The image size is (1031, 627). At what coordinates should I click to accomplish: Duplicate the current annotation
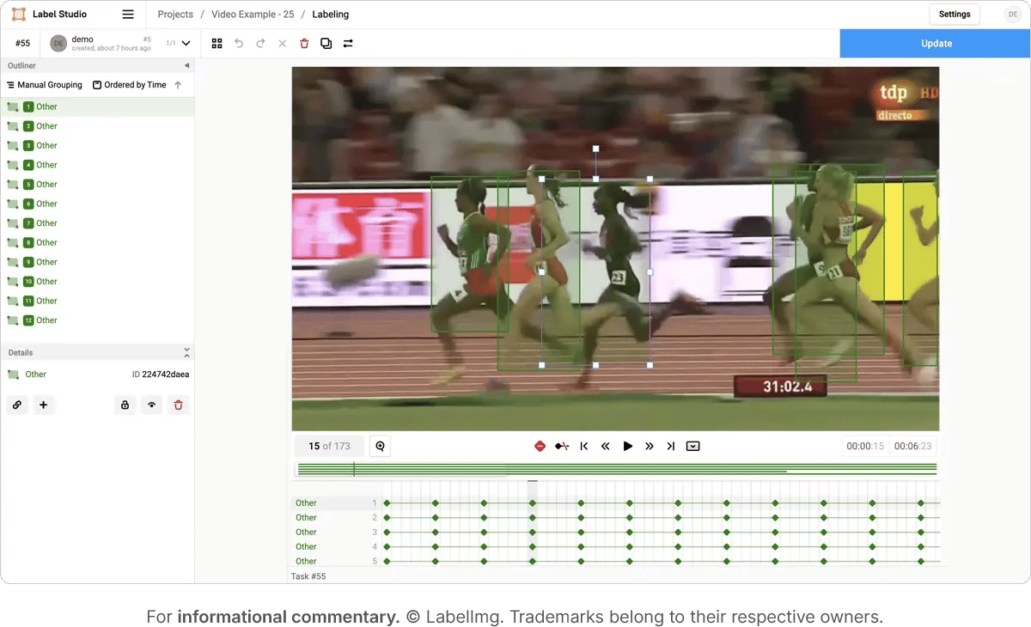coord(326,43)
